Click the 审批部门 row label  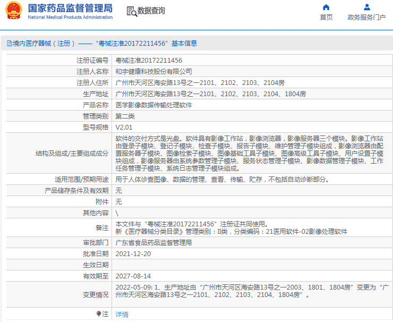pyautogui.click(x=96, y=242)
